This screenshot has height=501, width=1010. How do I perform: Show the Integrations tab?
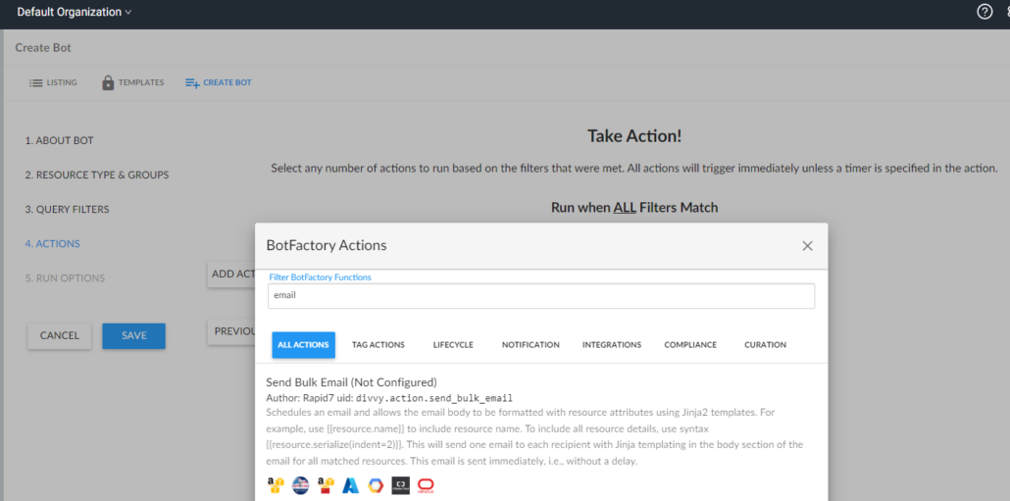[611, 345]
